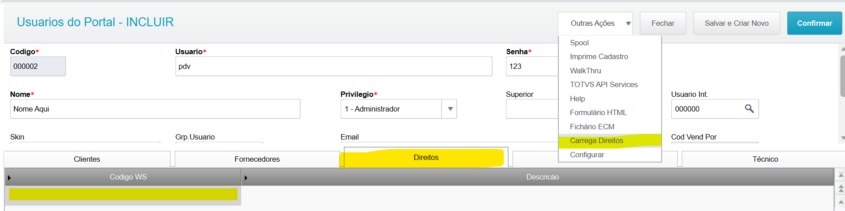Click the Usuario Int. search magnifier icon
845x211 pixels.
pos(749,109)
